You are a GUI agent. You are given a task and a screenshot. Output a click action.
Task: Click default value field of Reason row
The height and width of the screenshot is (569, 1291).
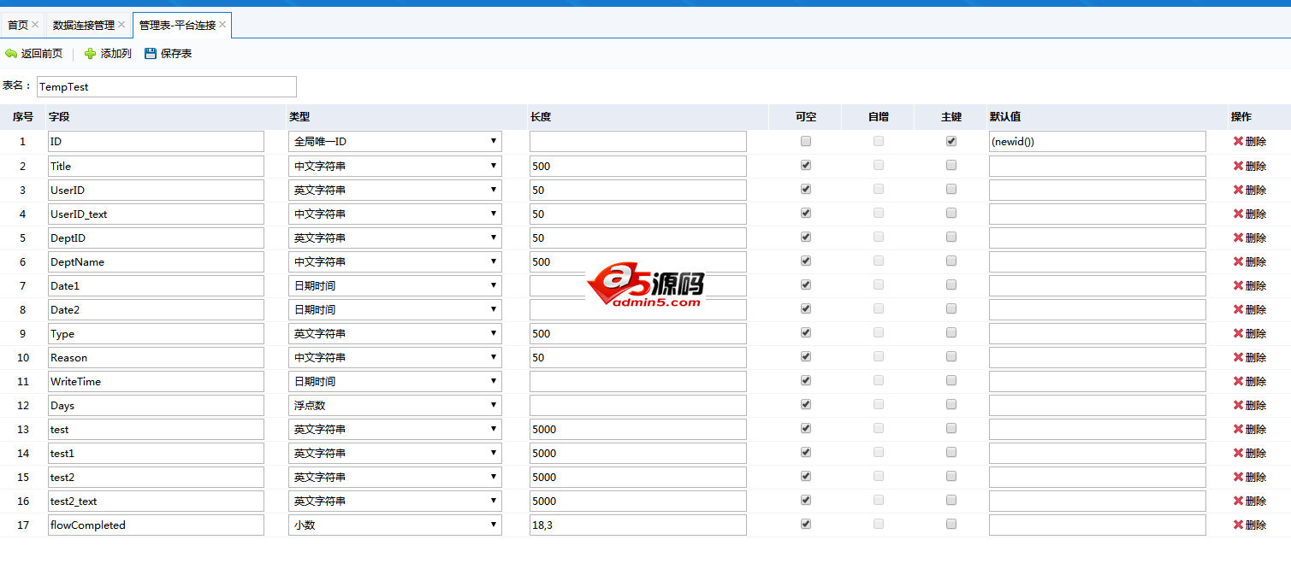pos(1098,357)
